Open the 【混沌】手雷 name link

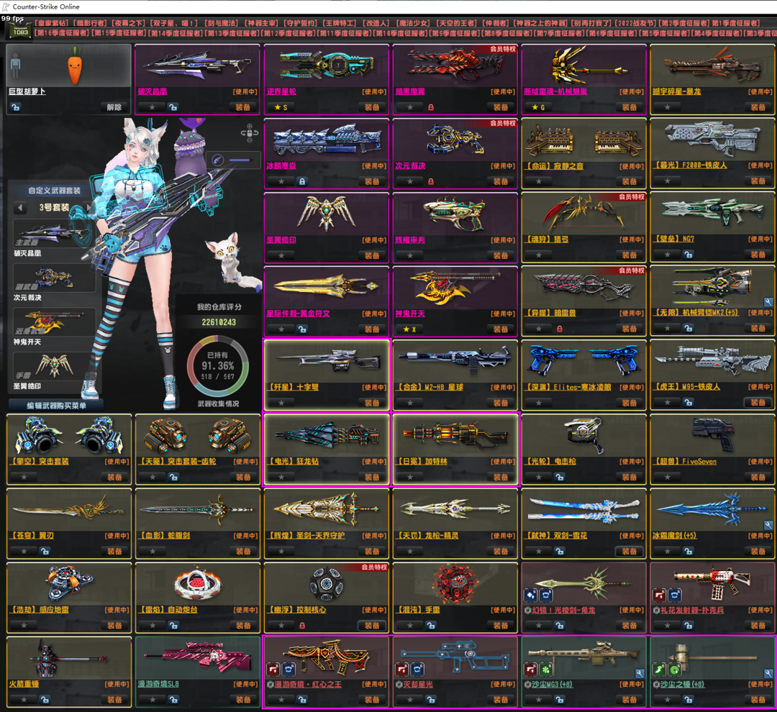418,609
